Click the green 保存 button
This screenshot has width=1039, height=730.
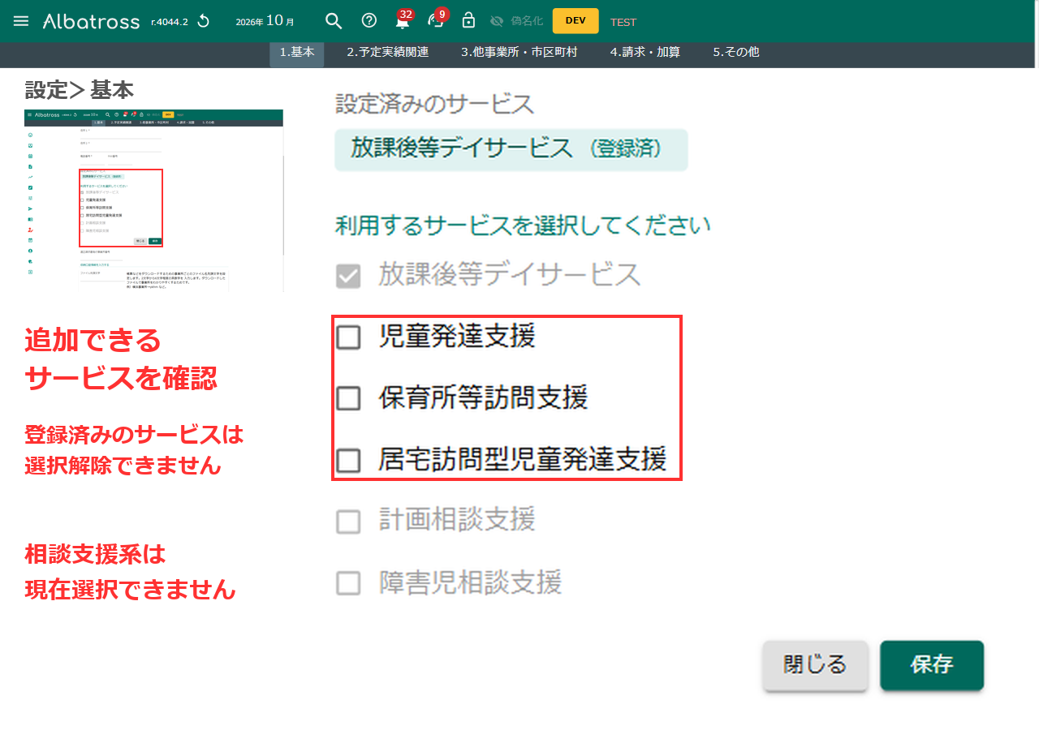[932, 665]
